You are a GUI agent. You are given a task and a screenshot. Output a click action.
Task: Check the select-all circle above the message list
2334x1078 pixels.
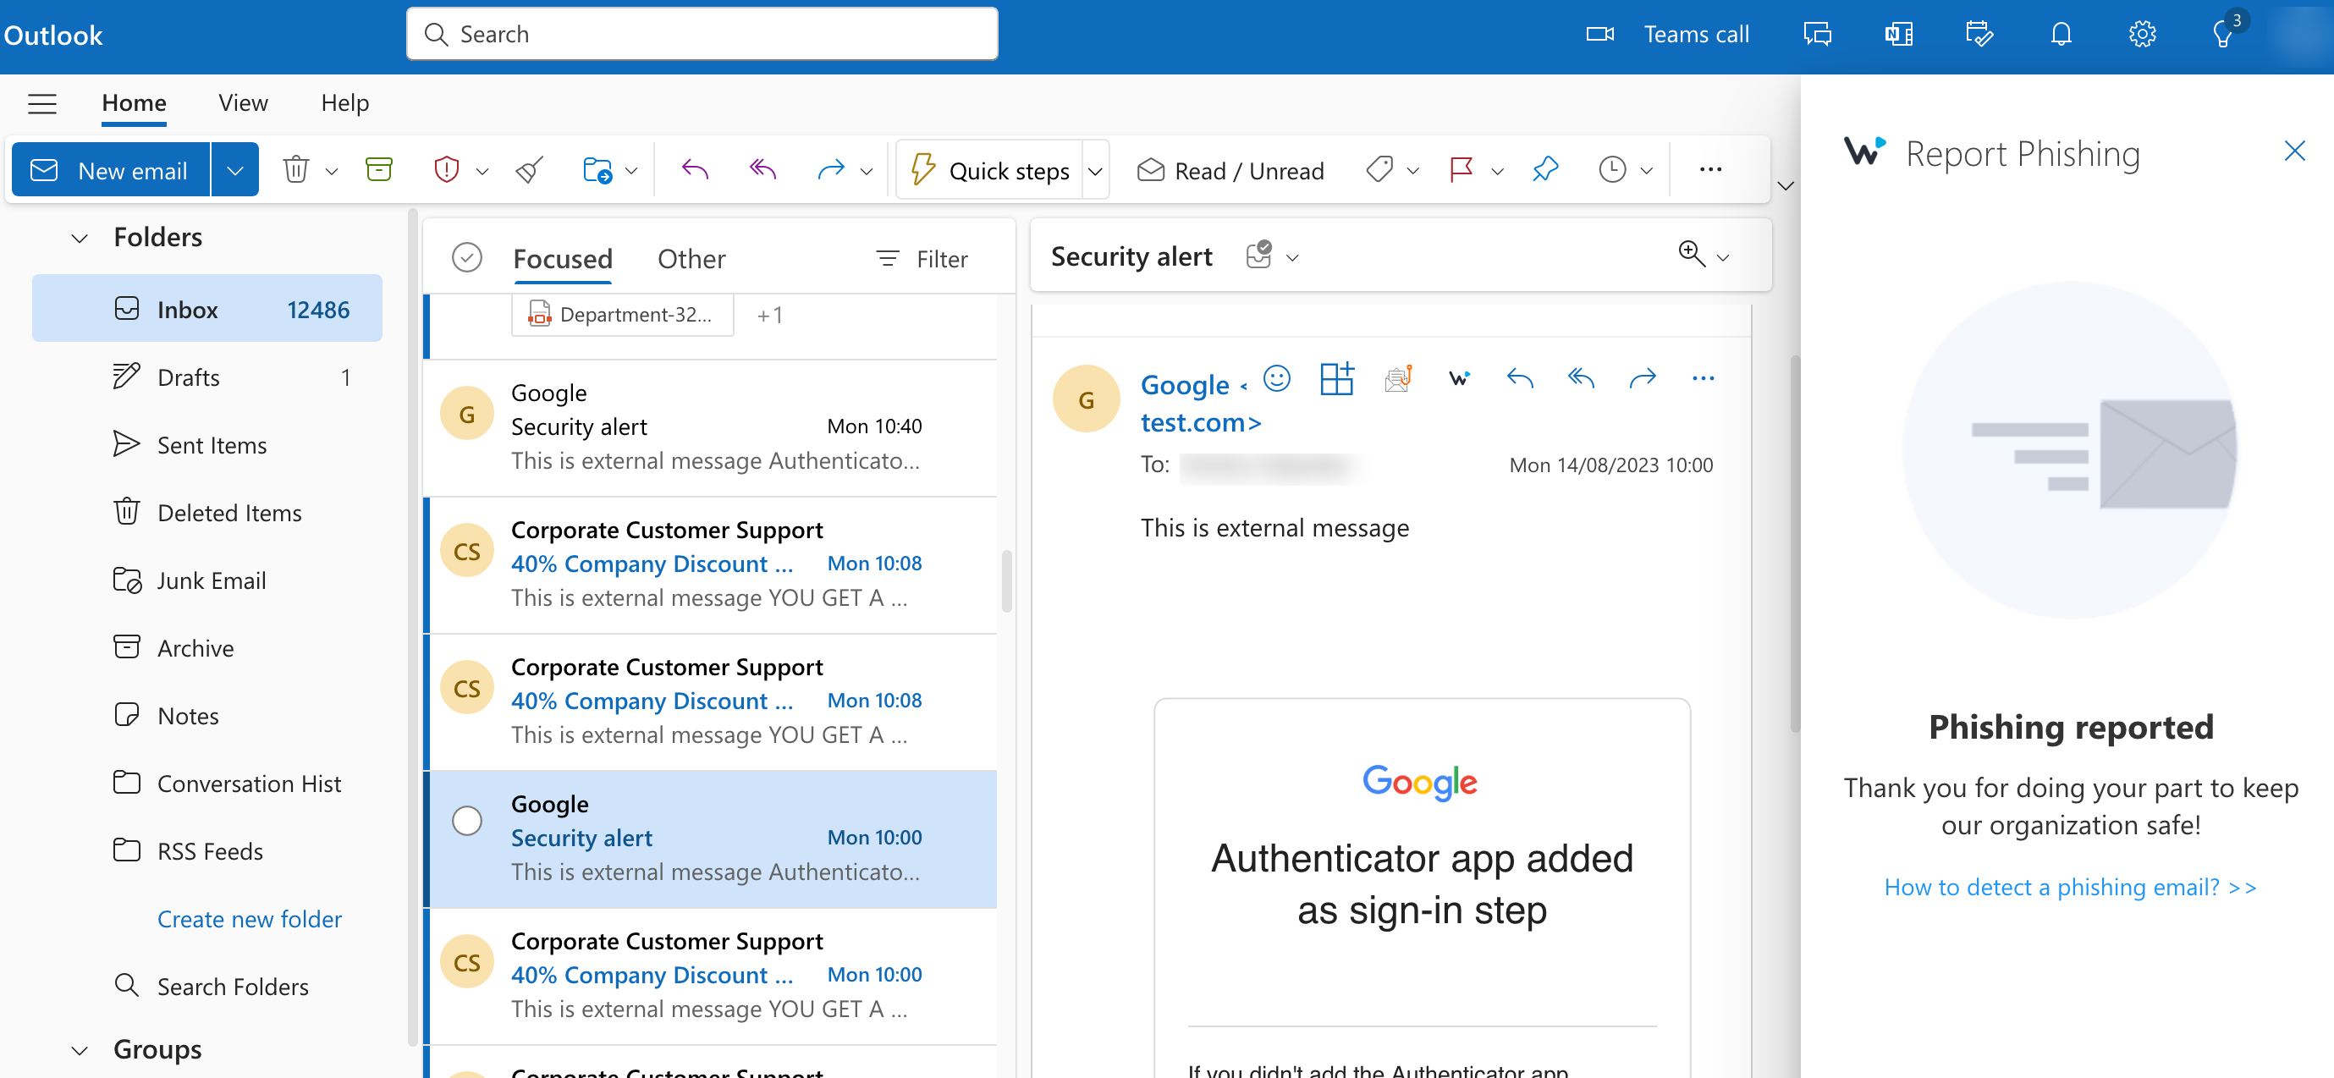click(x=467, y=256)
